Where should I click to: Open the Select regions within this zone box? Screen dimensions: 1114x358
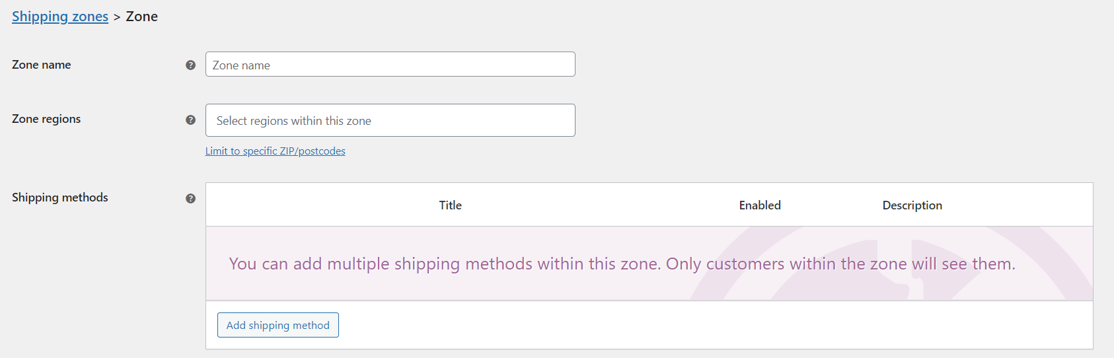tap(390, 120)
